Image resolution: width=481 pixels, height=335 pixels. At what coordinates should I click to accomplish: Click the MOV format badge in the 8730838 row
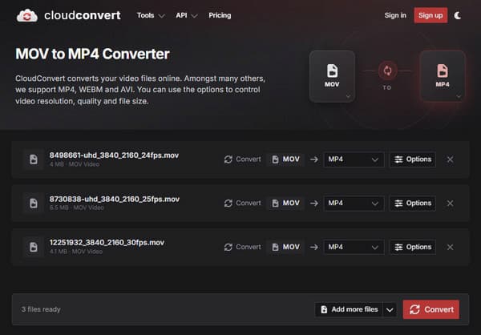point(286,203)
